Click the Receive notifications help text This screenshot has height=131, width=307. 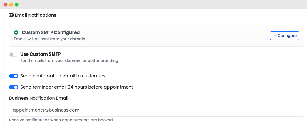click(61, 120)
